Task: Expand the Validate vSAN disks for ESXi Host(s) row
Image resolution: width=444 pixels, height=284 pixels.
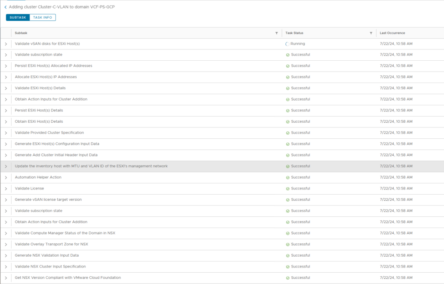Action: click(x=6, y=44)
